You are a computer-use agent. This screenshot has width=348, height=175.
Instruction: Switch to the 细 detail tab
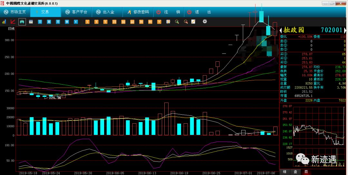pyautogui.click(x=285, y=172)
